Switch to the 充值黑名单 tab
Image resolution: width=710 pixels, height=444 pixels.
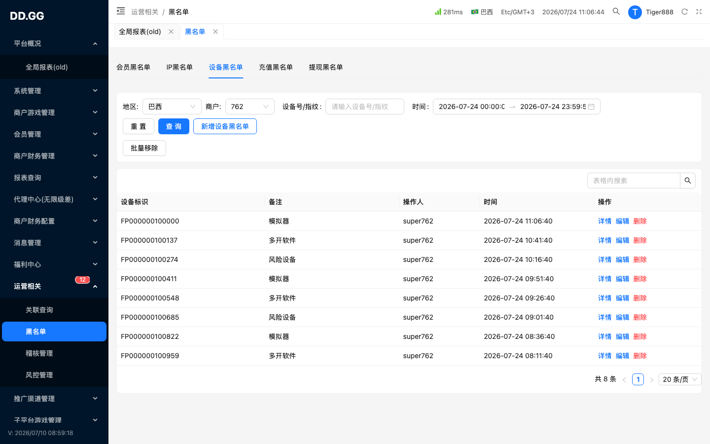pos(276,67)
